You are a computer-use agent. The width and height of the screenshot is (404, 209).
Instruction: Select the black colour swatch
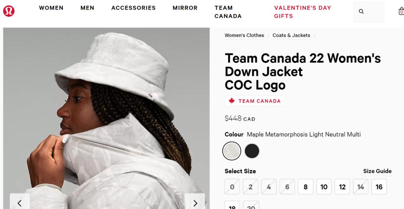click(252, 151)
